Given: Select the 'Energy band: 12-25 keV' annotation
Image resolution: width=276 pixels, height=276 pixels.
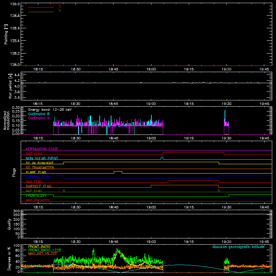Looking at the screenshot, I should coord(50,110).
